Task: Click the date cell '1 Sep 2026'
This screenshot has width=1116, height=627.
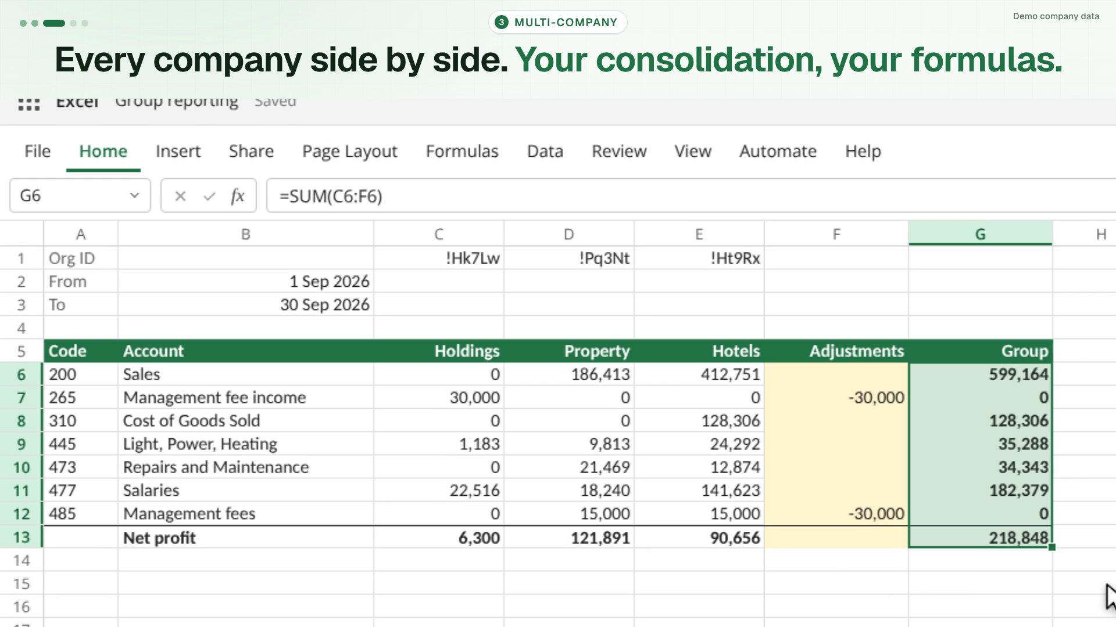Action: (246, 282)
